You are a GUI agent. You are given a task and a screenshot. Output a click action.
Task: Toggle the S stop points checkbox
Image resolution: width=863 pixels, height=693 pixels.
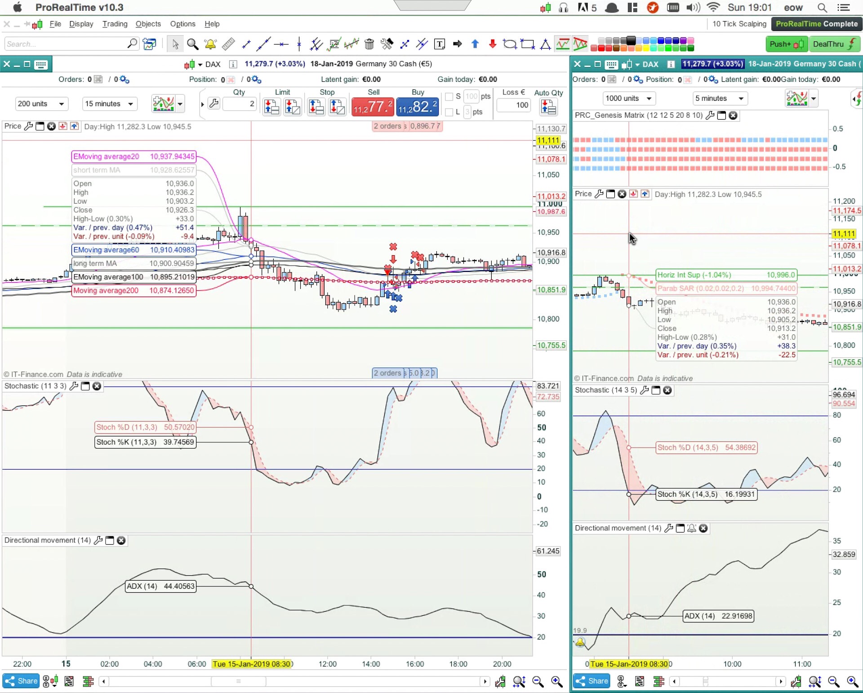coord(449,97)
